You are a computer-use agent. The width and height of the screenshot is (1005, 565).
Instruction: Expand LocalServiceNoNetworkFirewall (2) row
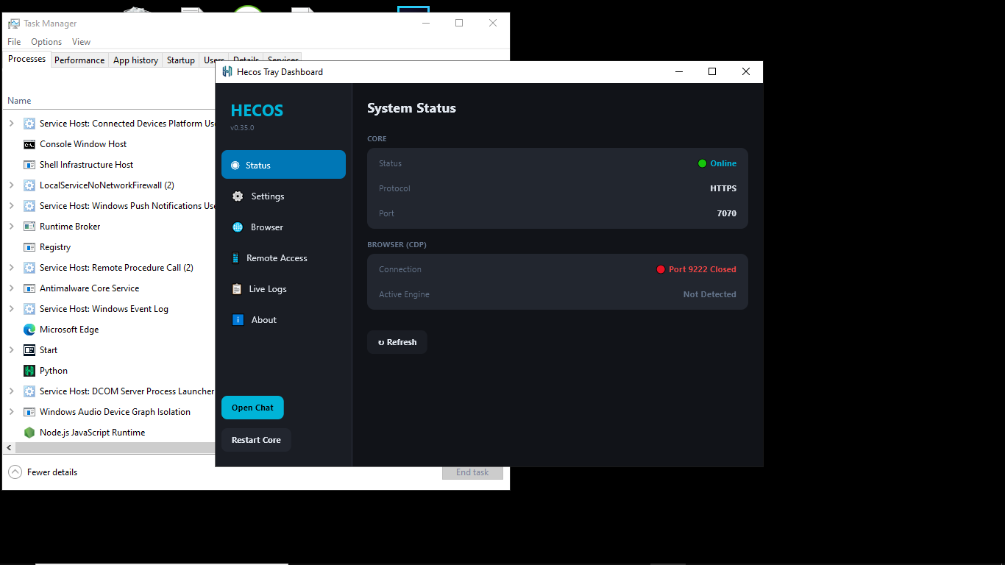11,185
